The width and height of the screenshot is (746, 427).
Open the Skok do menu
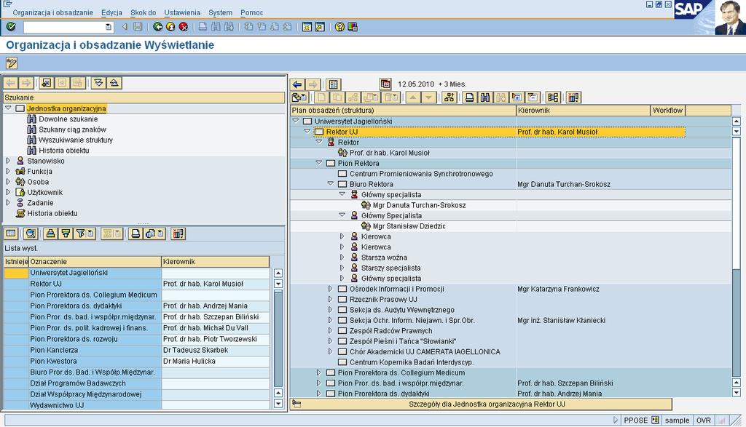(144, 13)
